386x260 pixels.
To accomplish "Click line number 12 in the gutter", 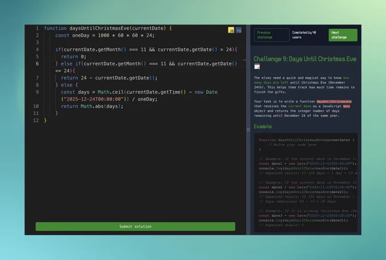I will click(x=36, y=120).
